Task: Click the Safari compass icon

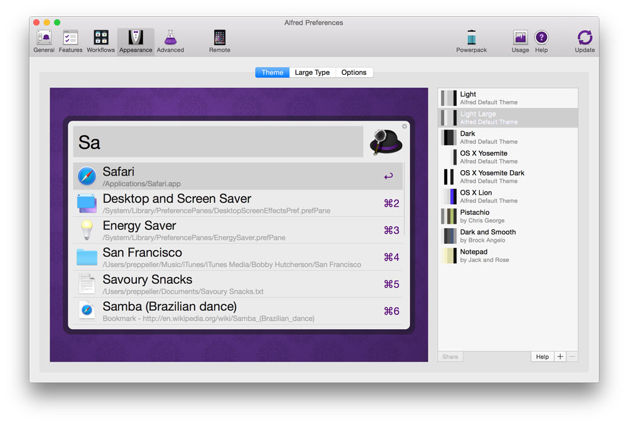Action: click(87, 177)
